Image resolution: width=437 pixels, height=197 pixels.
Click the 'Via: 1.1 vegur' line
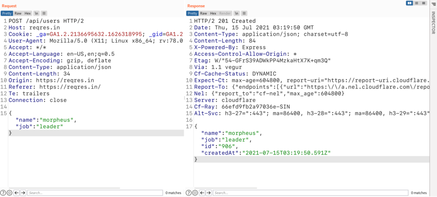pyautogui.click(x=218, y=67)
